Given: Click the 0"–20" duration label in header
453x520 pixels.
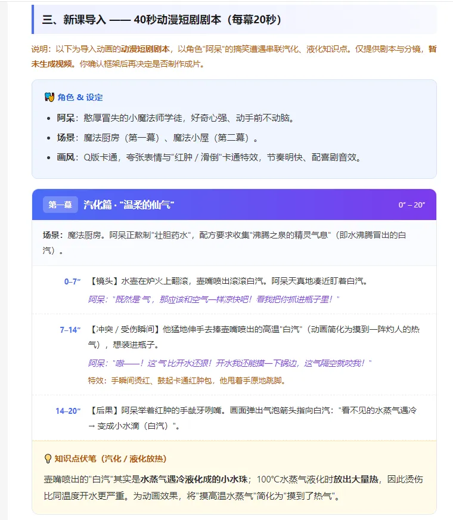Looking at the screenshot, I should coord(412,205).
